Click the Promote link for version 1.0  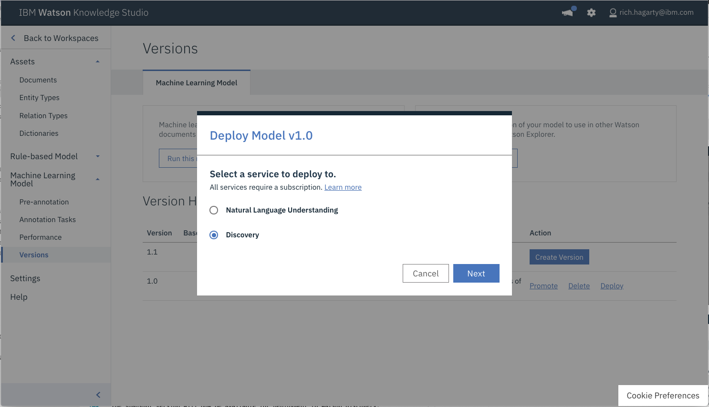[543, 286]
